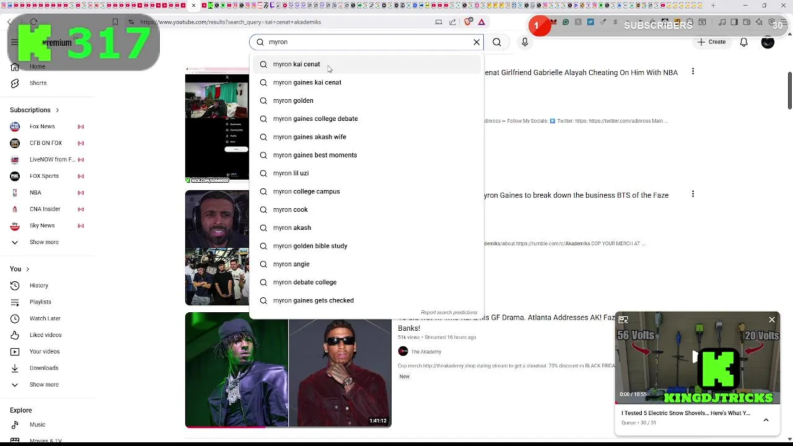The width and height of the screenshot is (793, 446).
Task: Open a new browser tab
Action: point(713,6)
